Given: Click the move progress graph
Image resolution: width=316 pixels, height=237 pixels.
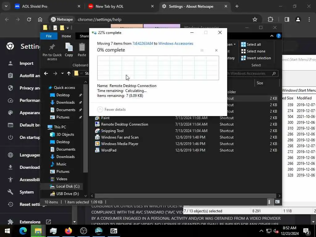Looking at the screenshot, I should [x=158, y=68].
